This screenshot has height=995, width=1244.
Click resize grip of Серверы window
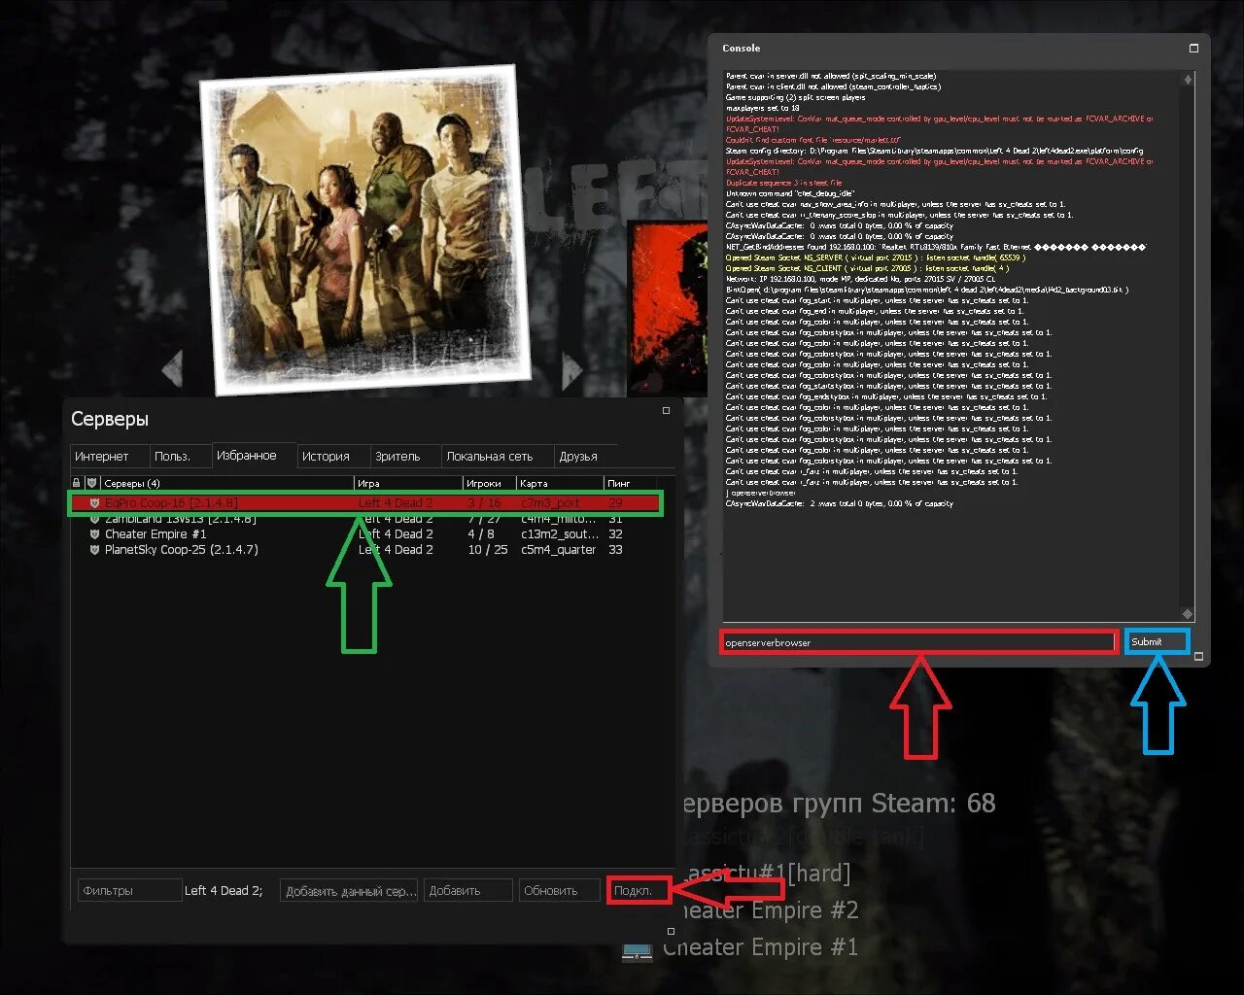tap(671, 932)
